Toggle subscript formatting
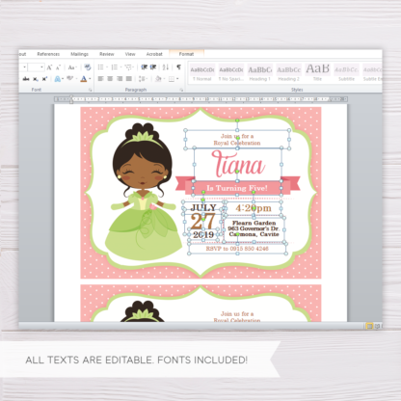This screenshot has width=401, height=401. (x=36, y=79)
